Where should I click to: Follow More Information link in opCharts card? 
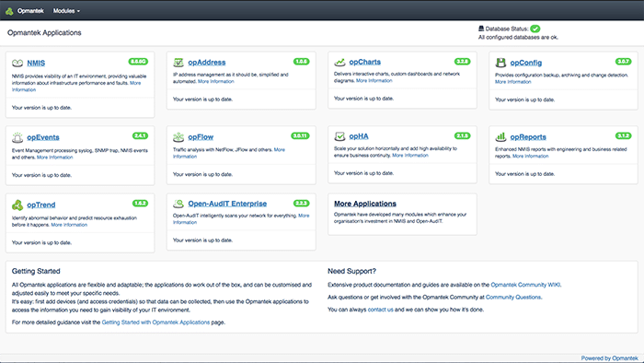click(374, 80)
